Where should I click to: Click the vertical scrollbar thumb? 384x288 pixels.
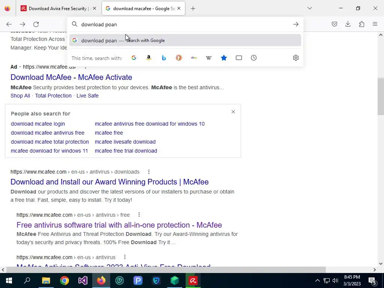coord(381,96)
